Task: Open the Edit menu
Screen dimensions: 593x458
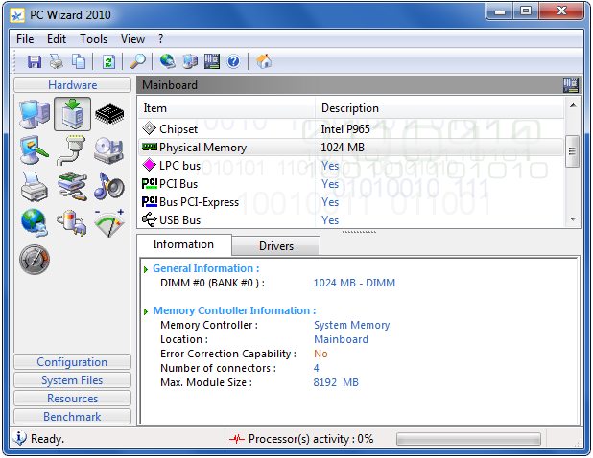Action: pos(57,39)
